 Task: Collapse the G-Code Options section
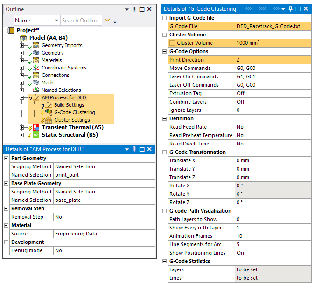[x=164, y=52]
